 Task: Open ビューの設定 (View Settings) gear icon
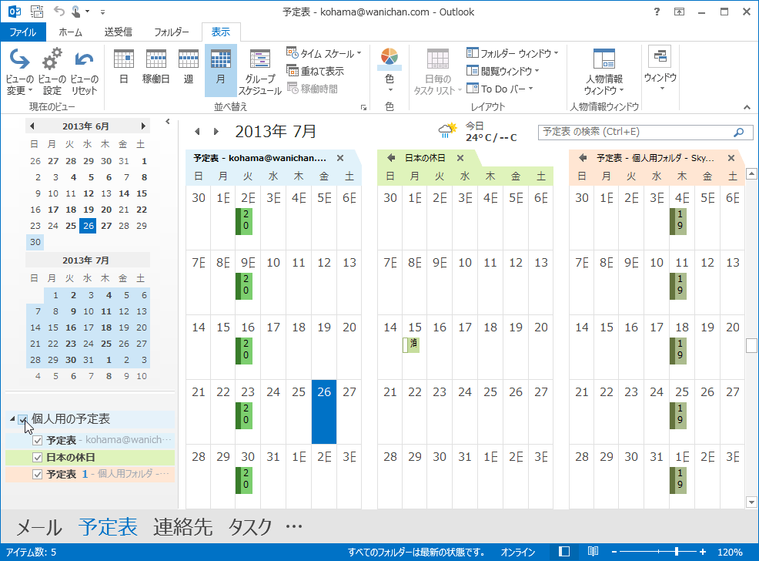coord(52,72)
